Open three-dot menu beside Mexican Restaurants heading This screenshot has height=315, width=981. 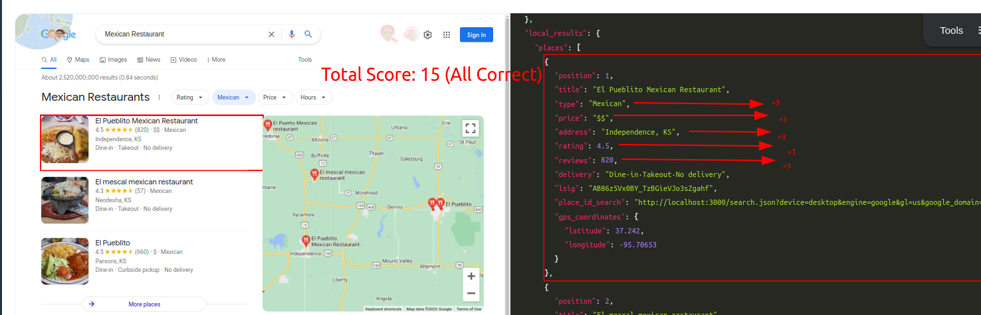point(159,97)
